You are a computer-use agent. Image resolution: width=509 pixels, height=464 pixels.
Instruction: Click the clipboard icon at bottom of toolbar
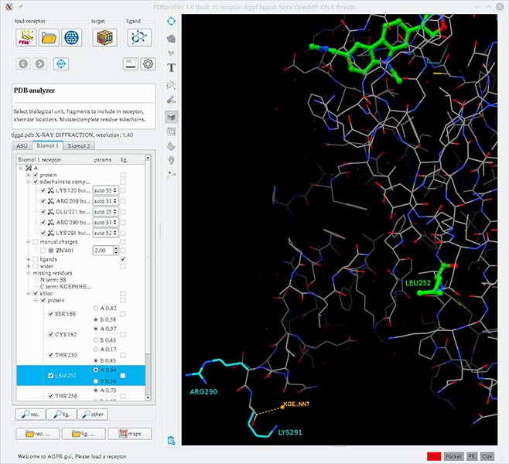tap(171, 441)
